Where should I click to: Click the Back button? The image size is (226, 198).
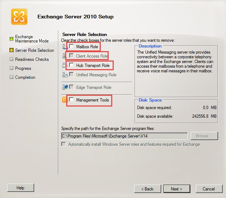(x=147, y=189)
